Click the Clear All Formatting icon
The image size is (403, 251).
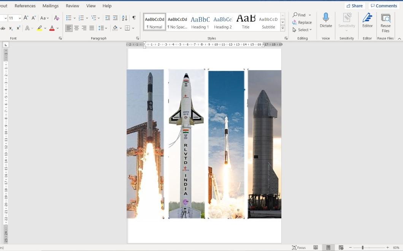[x=57, y=18]
